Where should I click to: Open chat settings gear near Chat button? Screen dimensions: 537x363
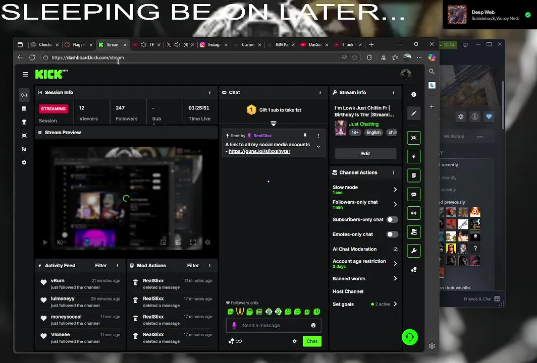coord(295,341)
